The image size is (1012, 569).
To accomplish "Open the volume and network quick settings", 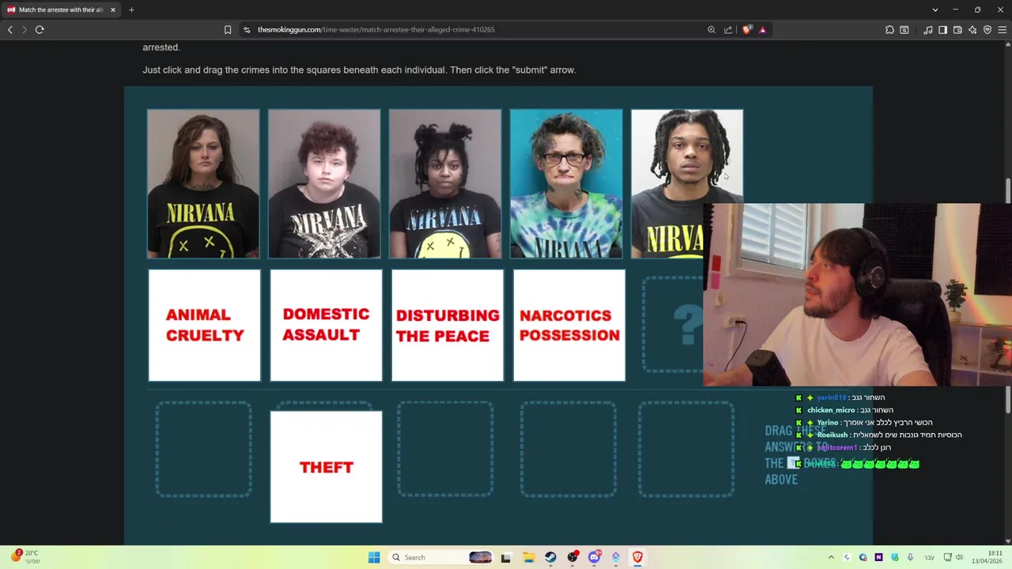I will click(x=953, y=557).
